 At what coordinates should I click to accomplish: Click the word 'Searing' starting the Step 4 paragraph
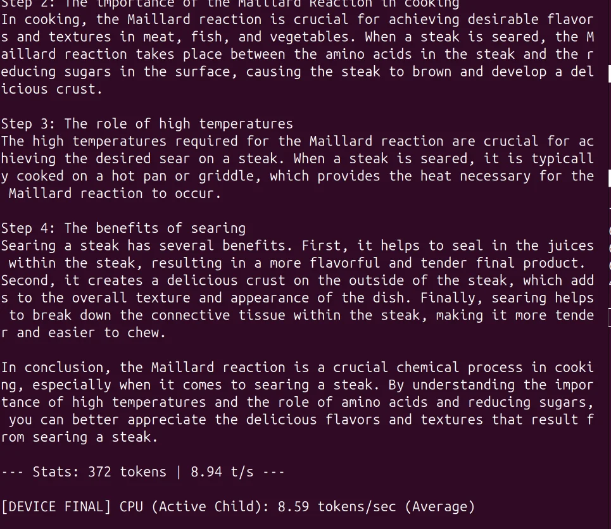click(32, 246)
